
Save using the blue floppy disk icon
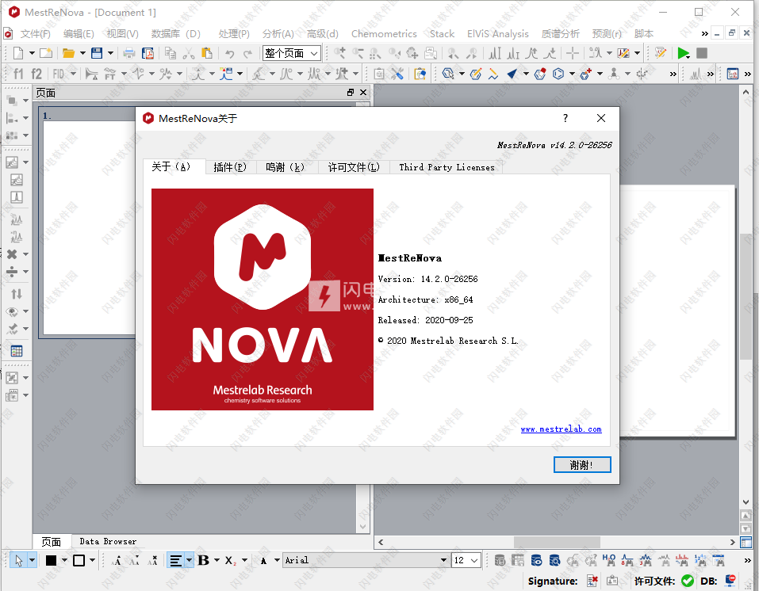(x=97, y=53)
